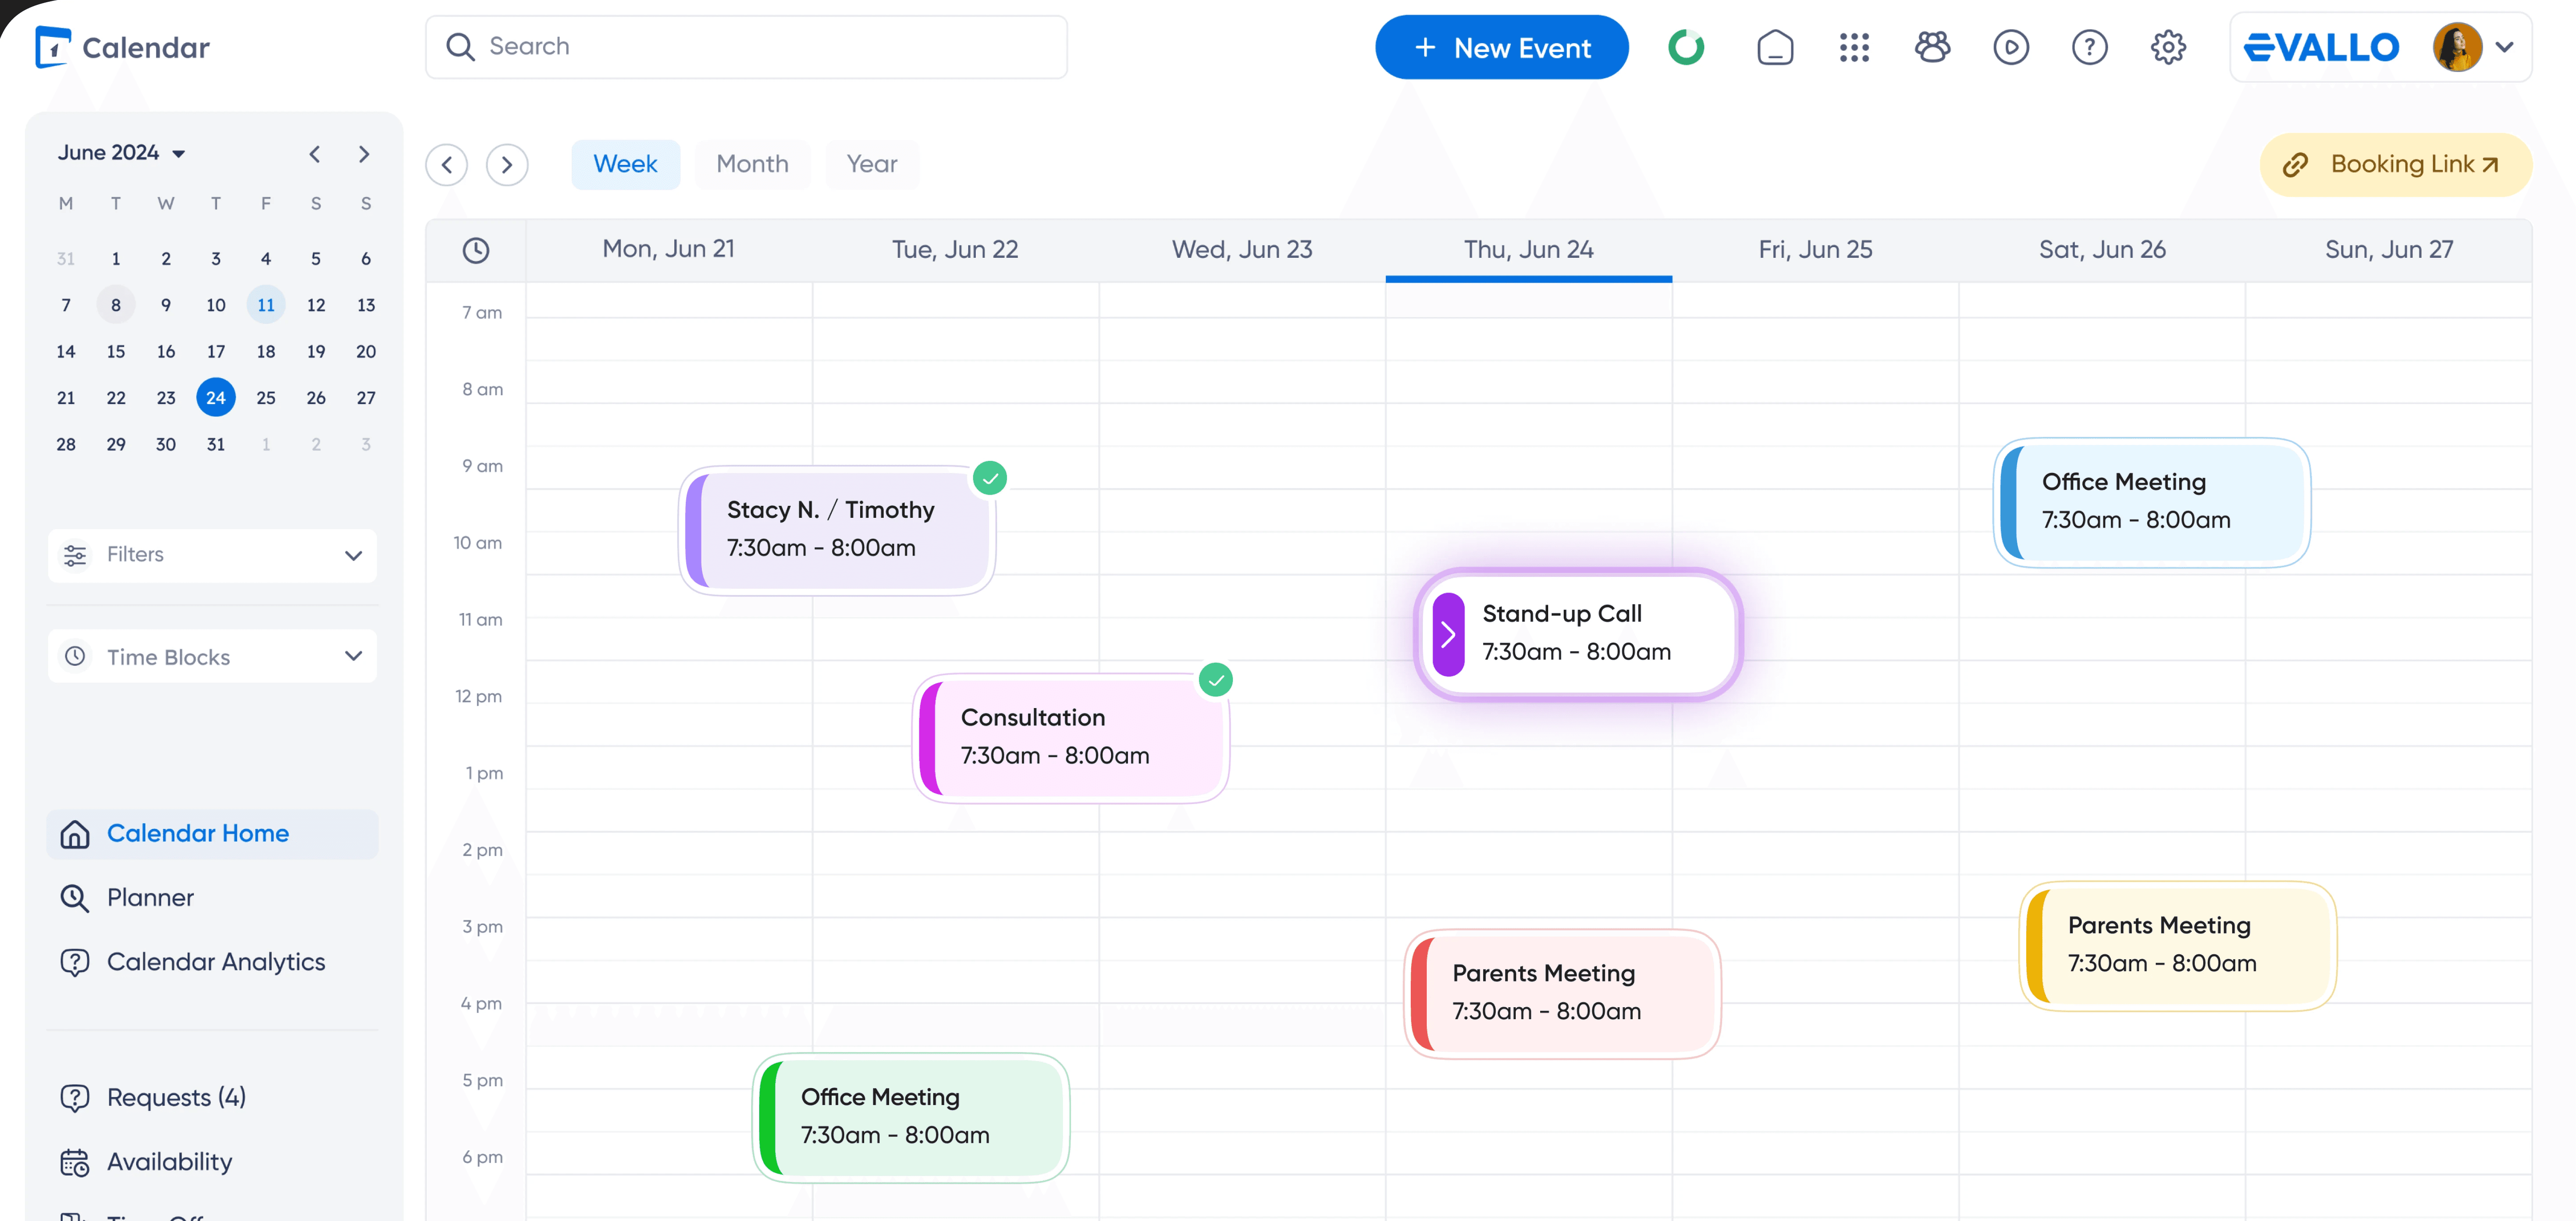Open the people group icon

click(1932, 47)
